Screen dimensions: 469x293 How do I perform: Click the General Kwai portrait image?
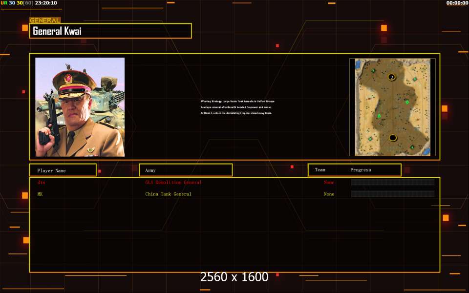click(80, 107)
